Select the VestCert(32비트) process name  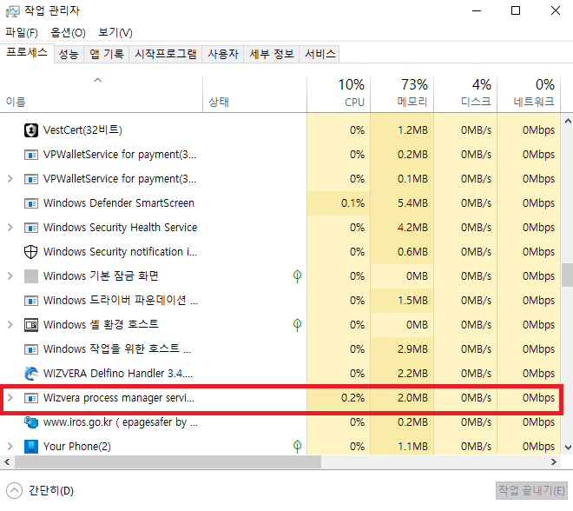pyautogui.click(x=82, y=130)
